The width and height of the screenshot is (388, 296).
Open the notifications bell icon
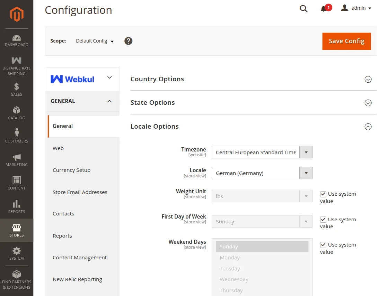[324, 9]
